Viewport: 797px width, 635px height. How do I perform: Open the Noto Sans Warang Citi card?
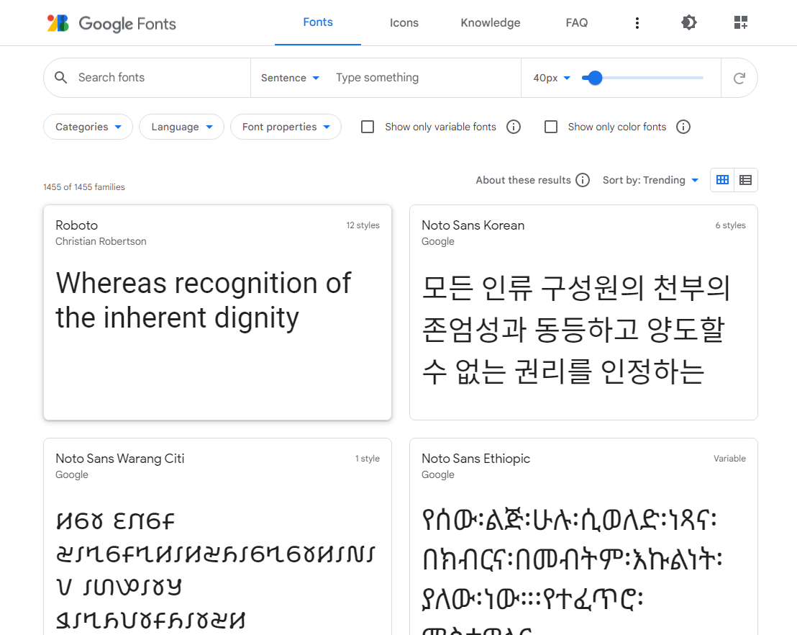[217, 537]
